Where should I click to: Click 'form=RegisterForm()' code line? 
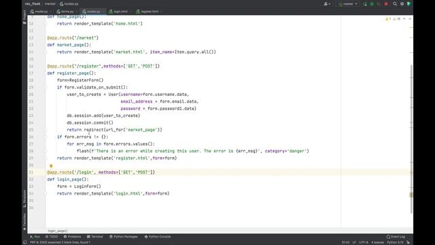(80, 80)
